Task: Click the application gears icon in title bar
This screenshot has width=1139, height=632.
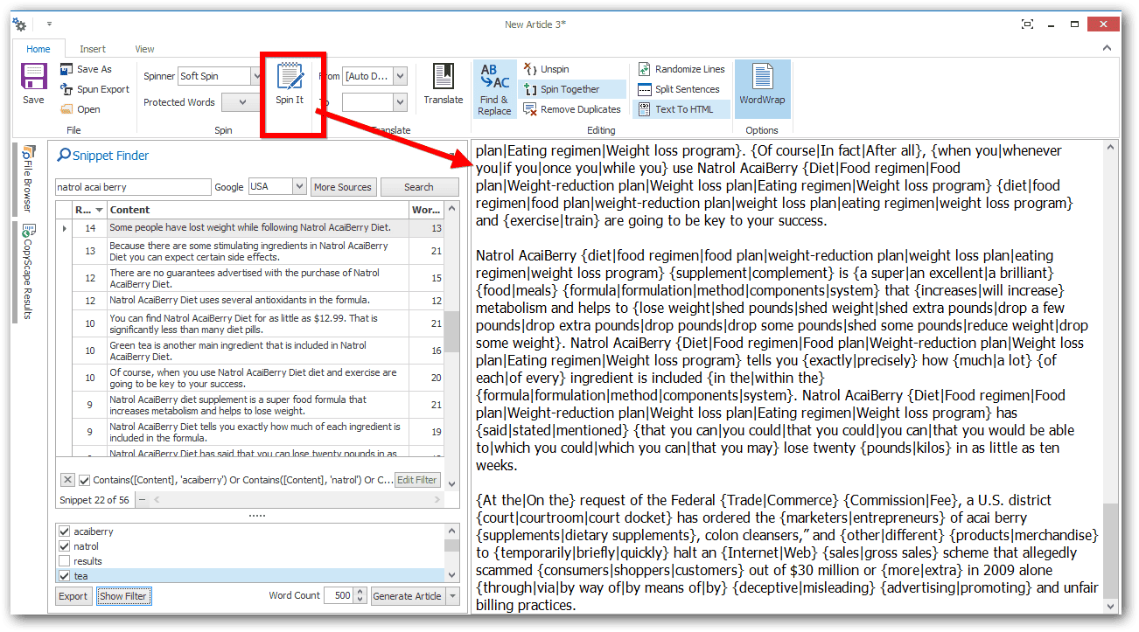Action: (x=19, y=24)
